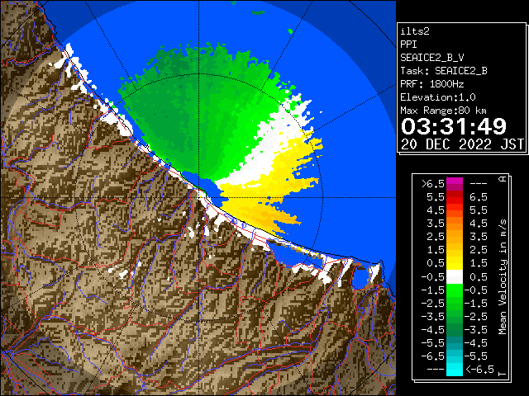Click the letter 'A' atop the legend

coord(503,178)
